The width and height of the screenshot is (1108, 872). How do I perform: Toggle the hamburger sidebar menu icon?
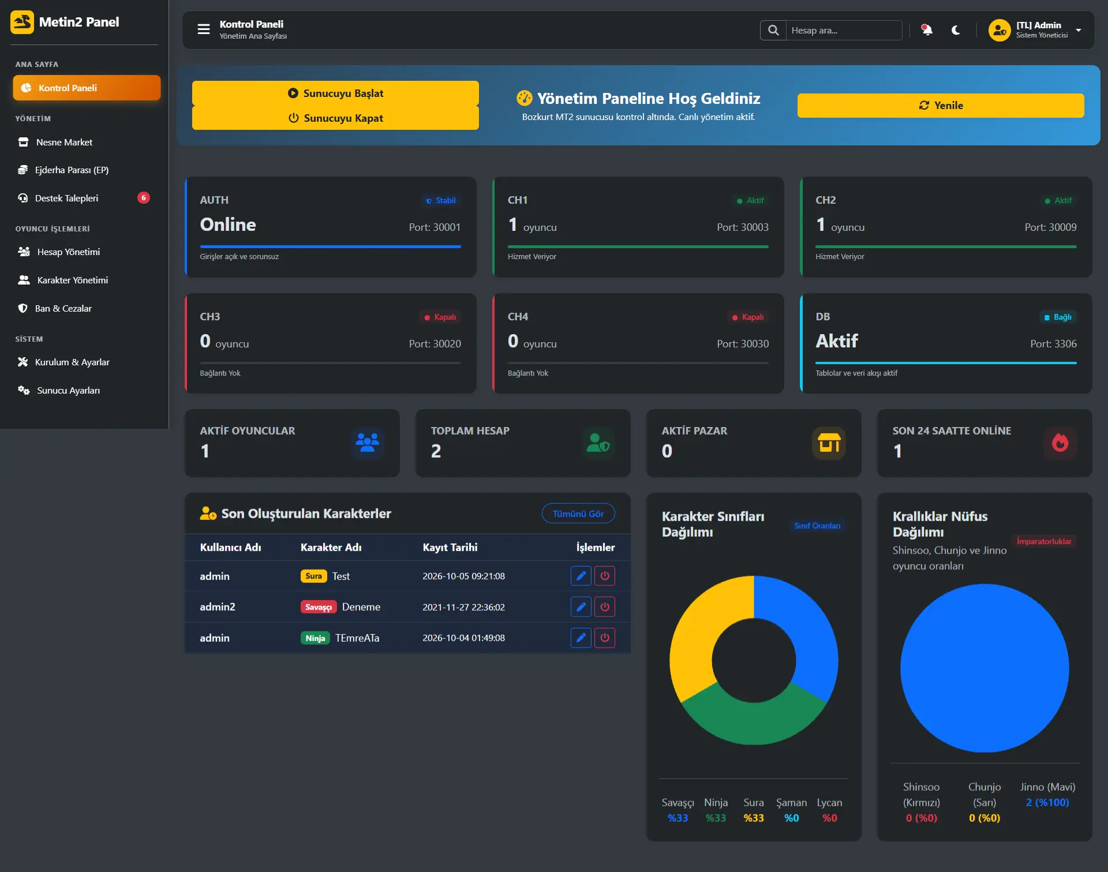click(203, 29)
